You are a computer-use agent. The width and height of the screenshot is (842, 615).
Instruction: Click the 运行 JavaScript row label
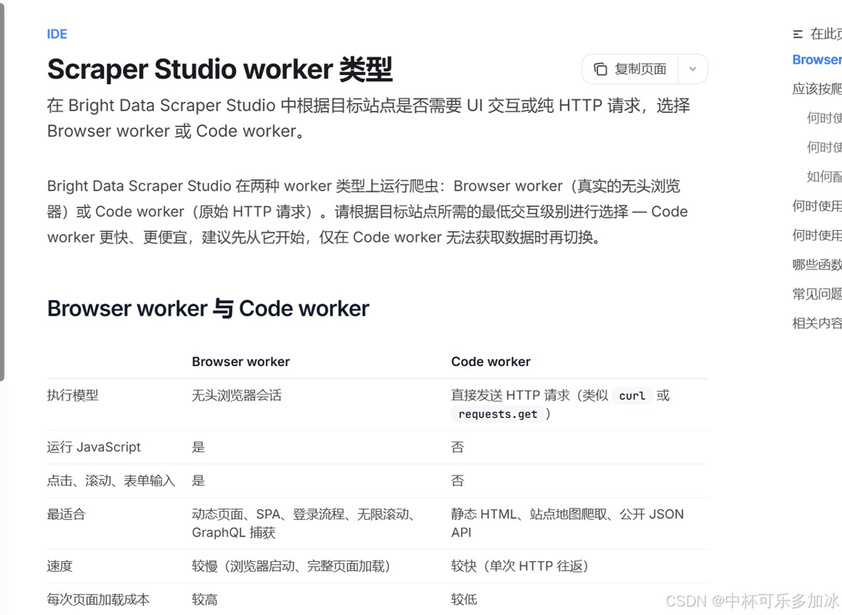tap(94, 447)
